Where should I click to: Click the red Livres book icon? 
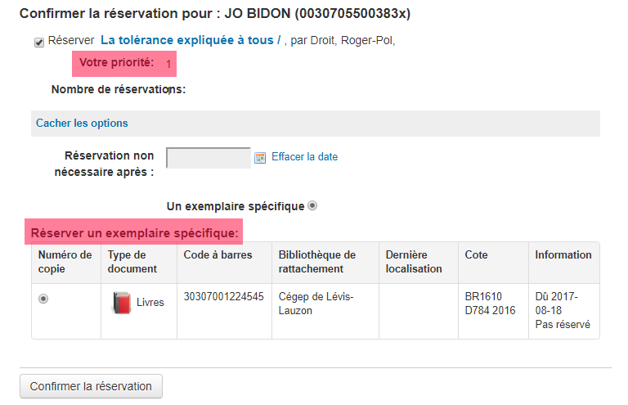click(122, 303)
